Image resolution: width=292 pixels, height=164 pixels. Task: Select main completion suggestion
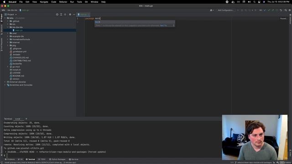[x=135, y=22]
